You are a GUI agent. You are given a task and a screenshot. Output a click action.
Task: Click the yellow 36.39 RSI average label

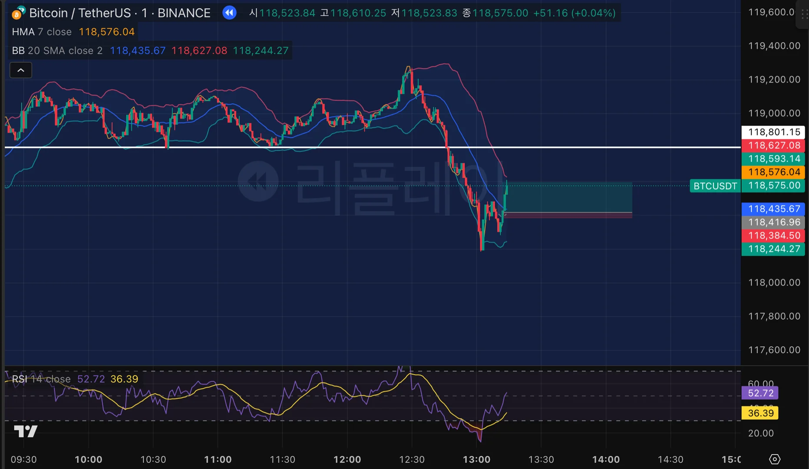(760, 413)
